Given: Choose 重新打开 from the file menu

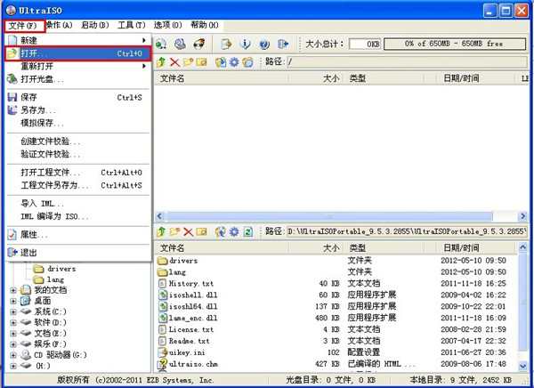Looking at the screenshot, I should point(78,66).
